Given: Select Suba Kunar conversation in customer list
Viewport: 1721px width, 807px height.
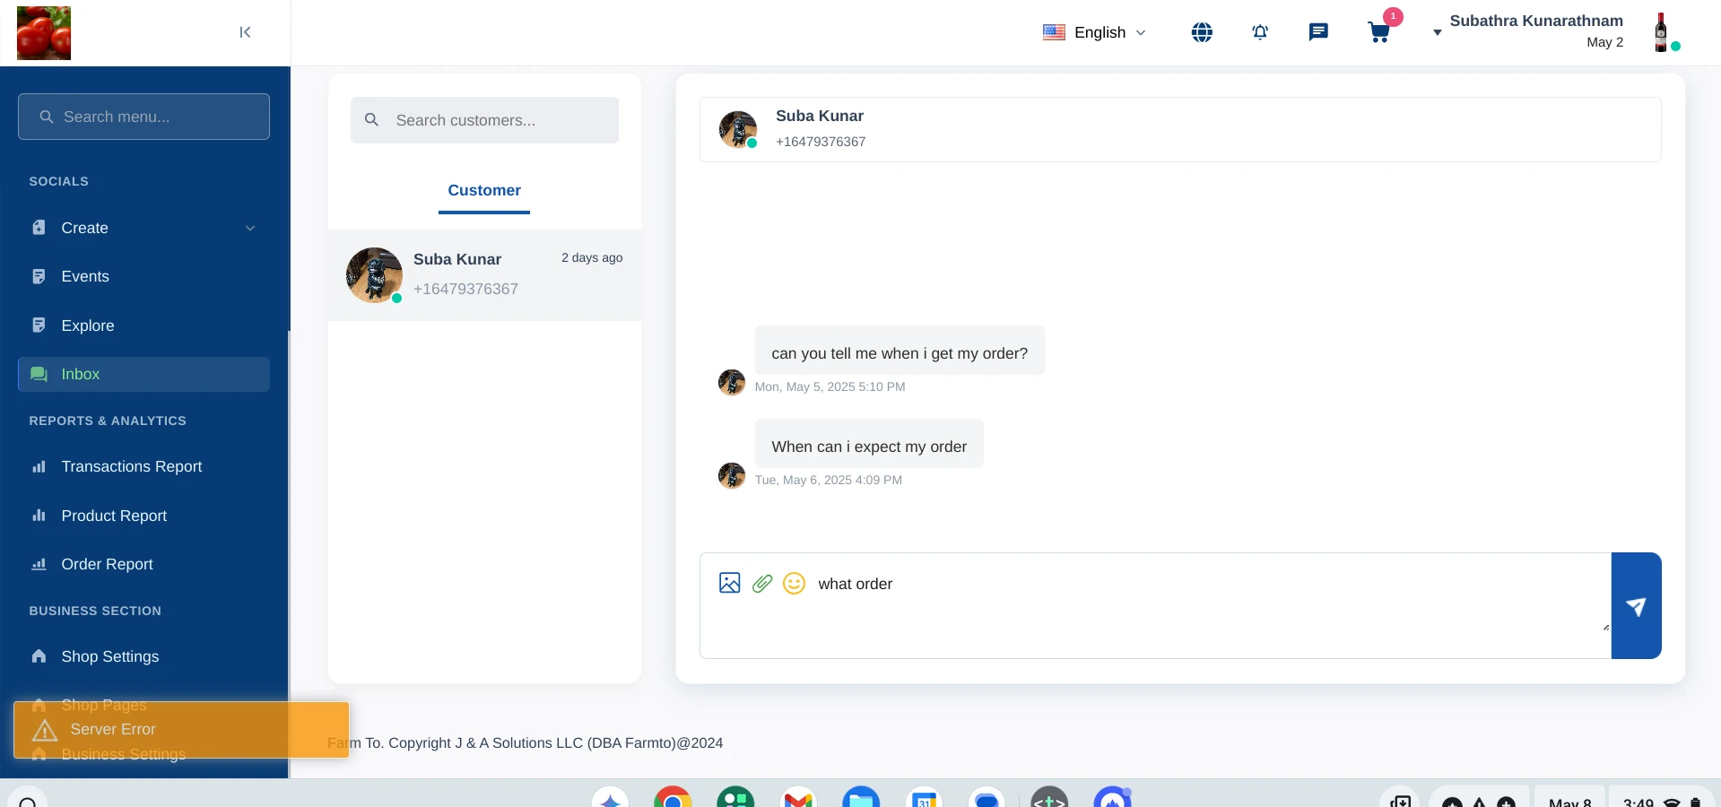Looking at the screenshot, I should click(x=484, y=275).
